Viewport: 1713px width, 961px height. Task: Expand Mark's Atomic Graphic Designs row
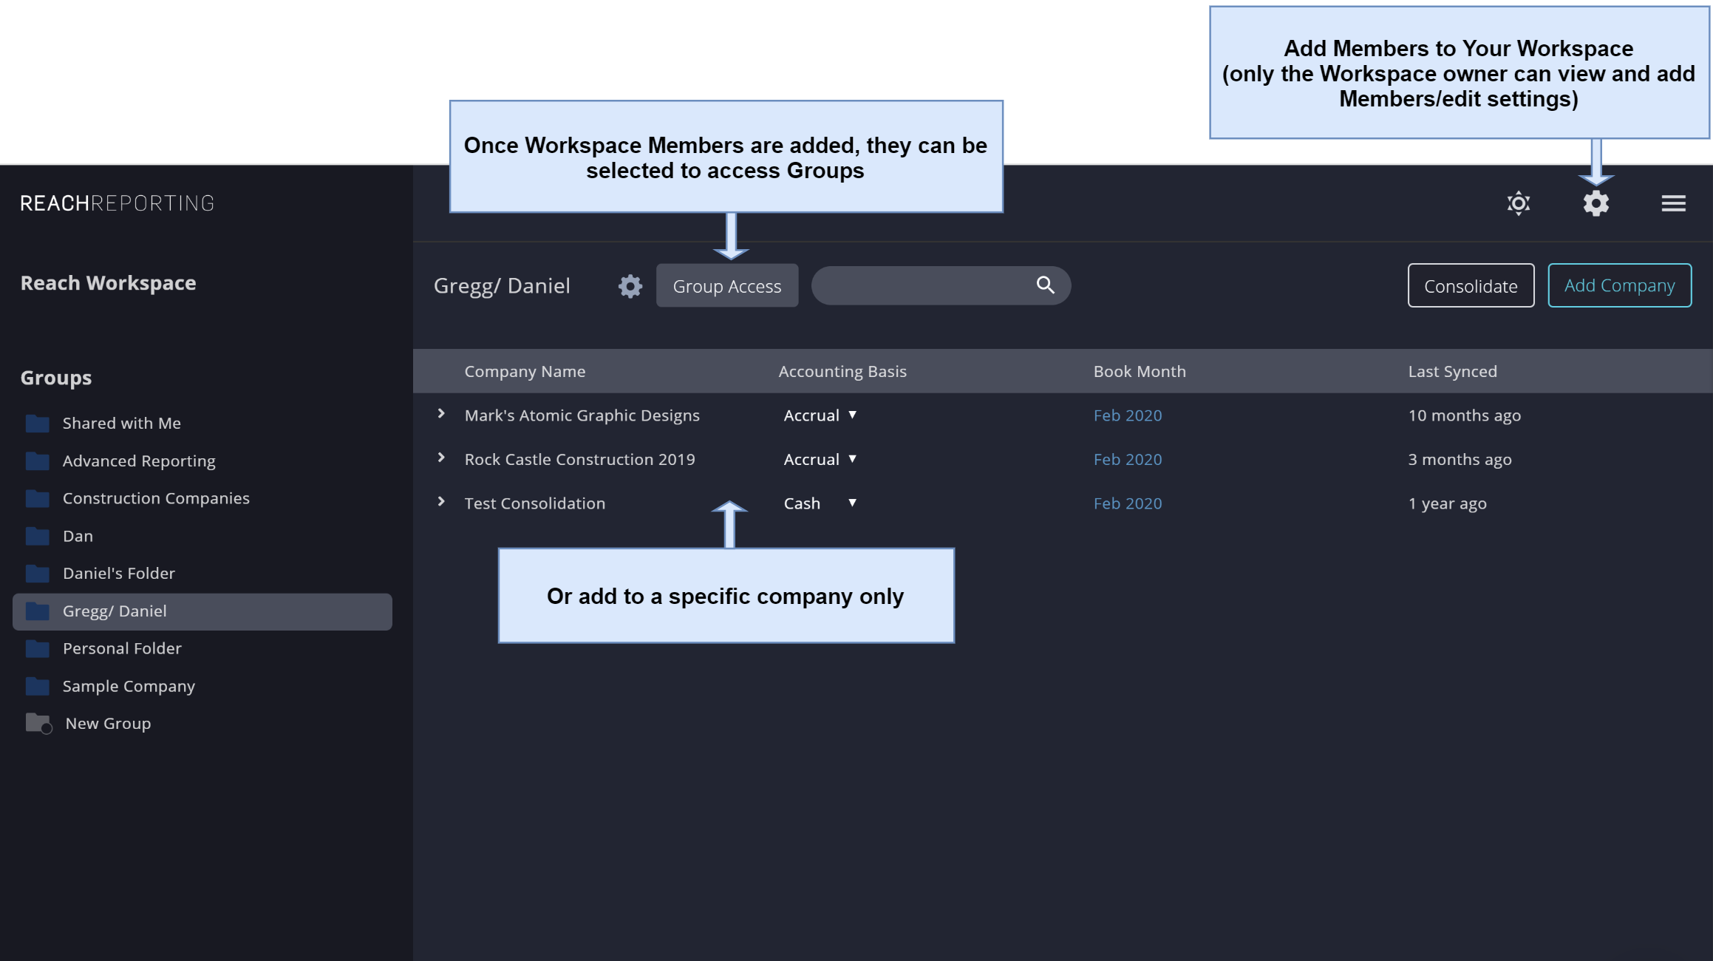pos(441,414)
